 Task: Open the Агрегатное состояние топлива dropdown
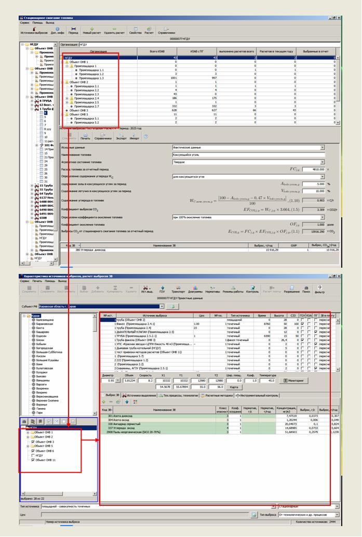click(322, 162)
